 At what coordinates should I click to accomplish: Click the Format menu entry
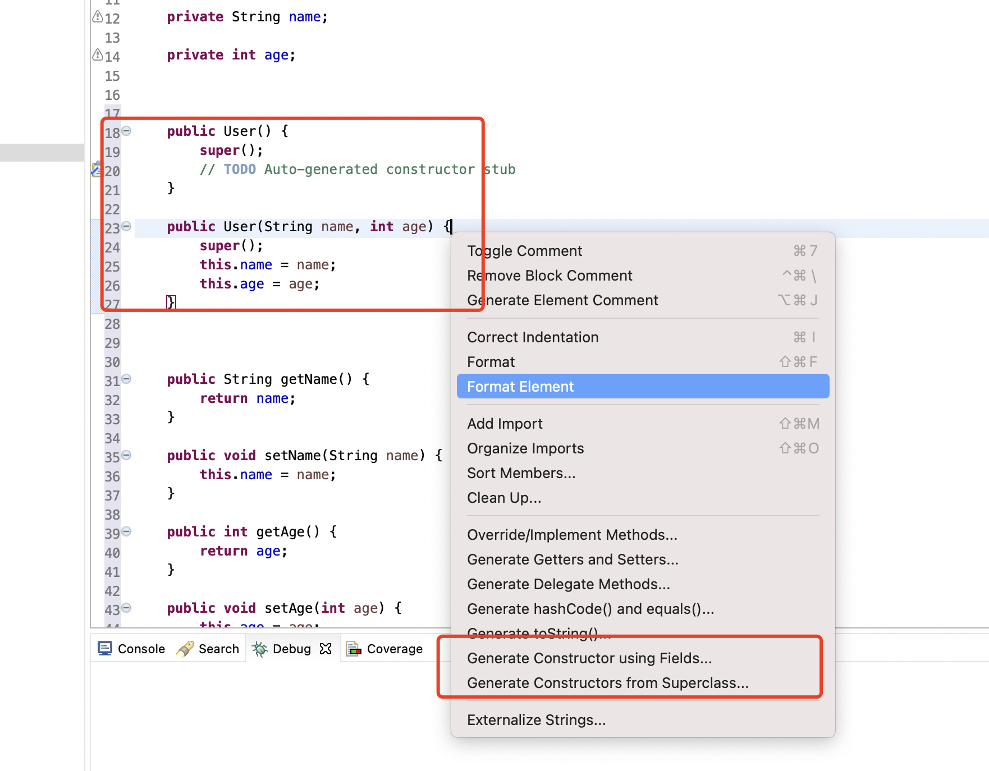tap(643, 362)
